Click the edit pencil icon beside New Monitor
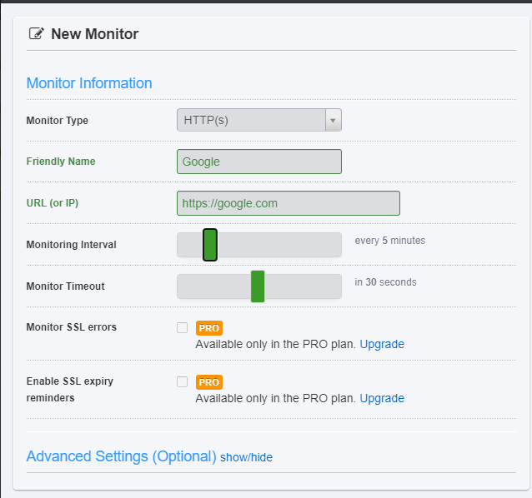532x498 pixels. (36, 34)
